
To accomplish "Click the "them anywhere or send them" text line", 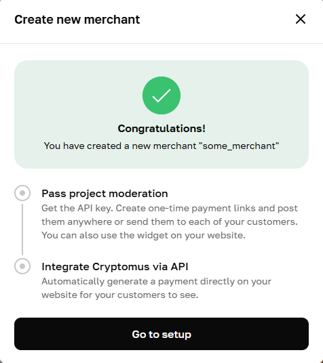I will pyautogui.click(x=170, y=221).
